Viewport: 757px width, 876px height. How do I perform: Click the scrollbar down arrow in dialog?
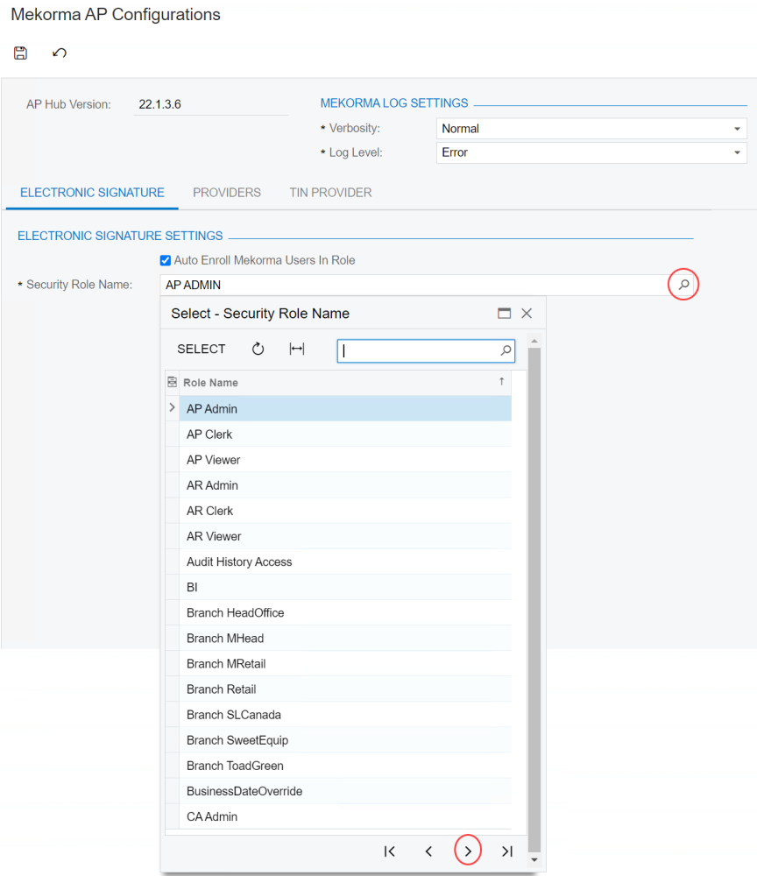[x=534, y=860]
